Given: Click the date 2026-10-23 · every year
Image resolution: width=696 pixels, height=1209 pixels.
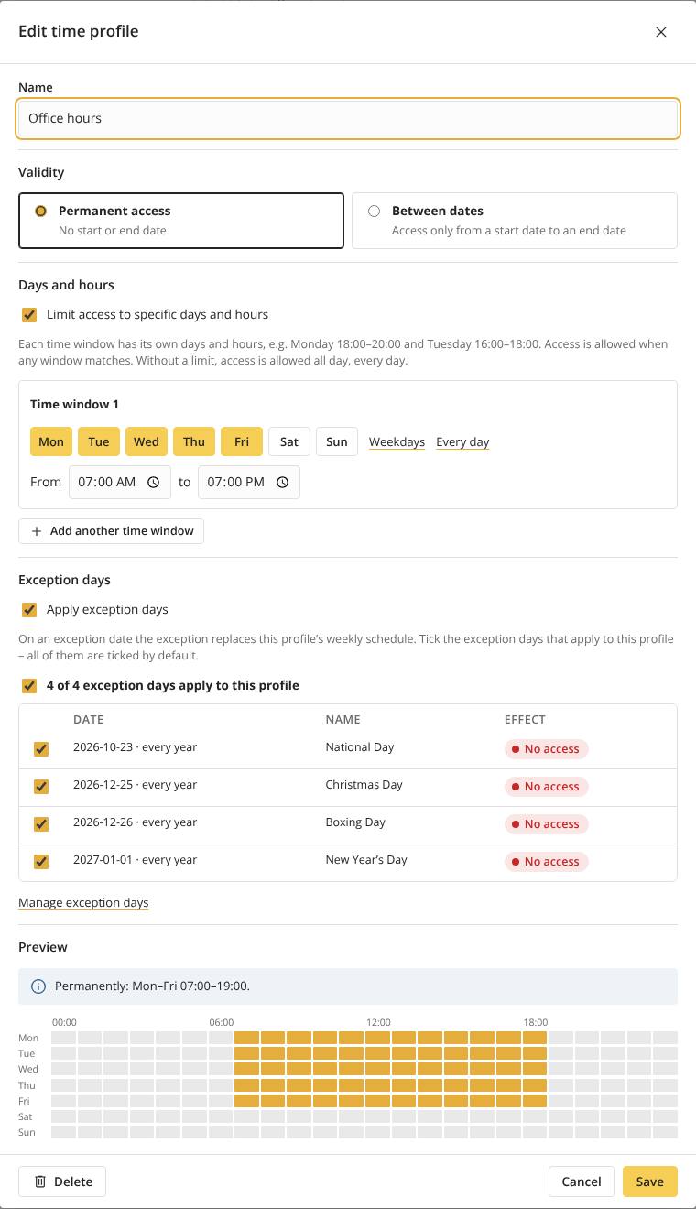Looking at the screenshot, I should (136, 747).
